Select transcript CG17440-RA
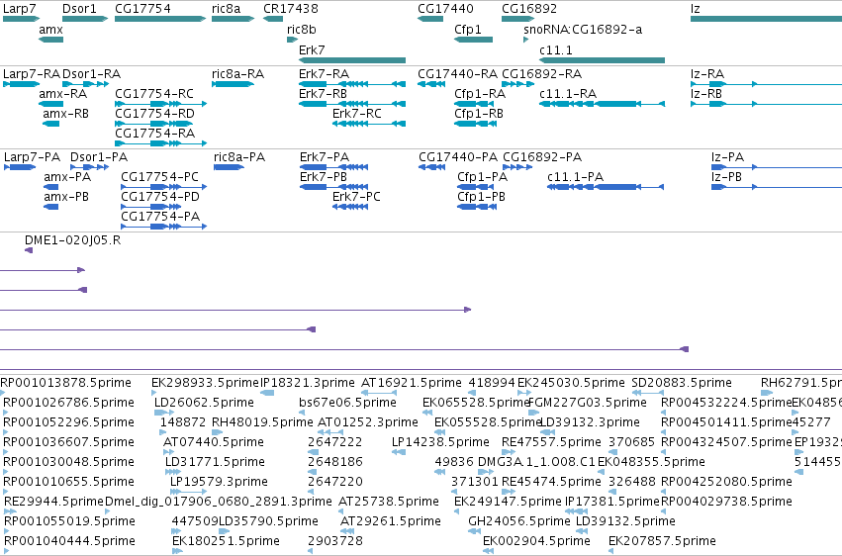The image size is (842, 556). (x=458, y=74)
